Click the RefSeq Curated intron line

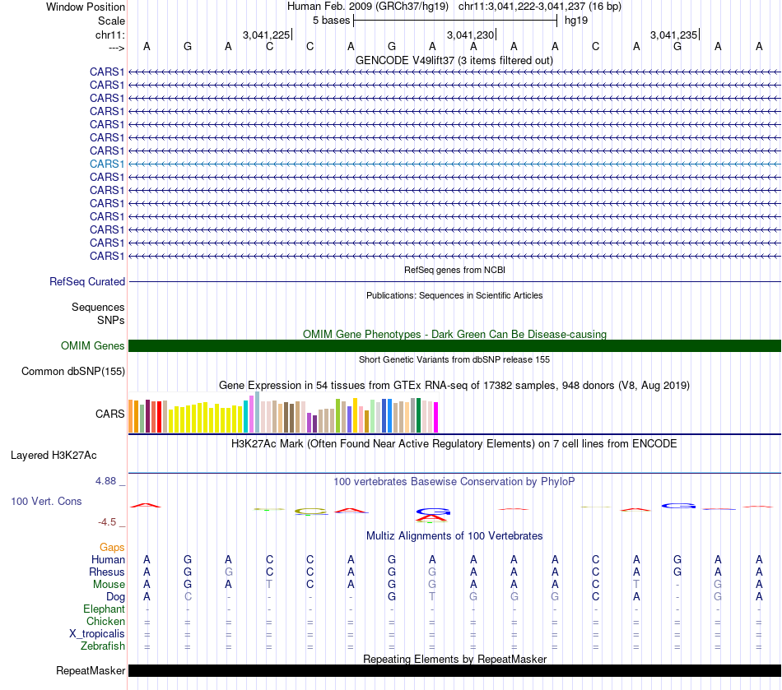(455, 281)
